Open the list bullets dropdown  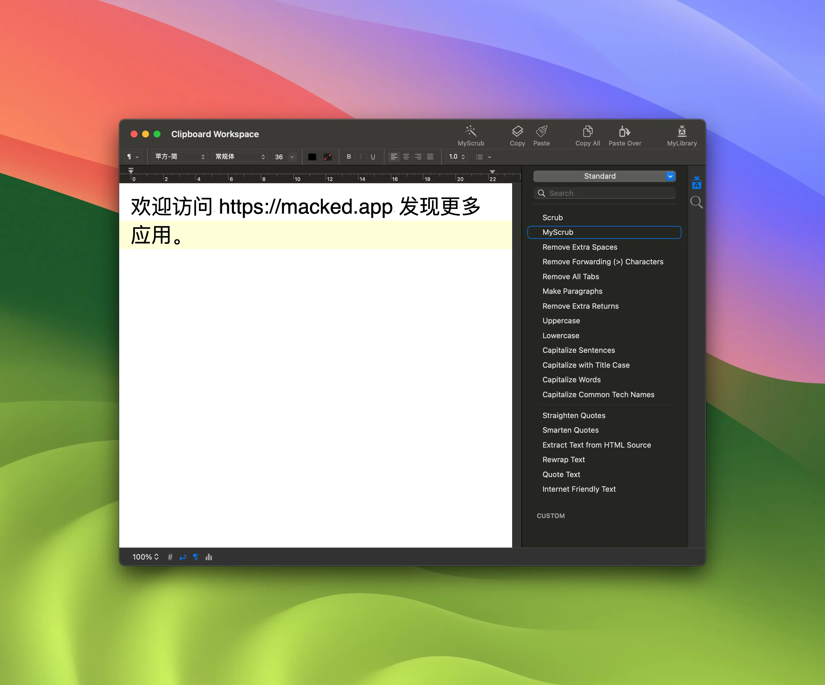click(x=484, y=157)
